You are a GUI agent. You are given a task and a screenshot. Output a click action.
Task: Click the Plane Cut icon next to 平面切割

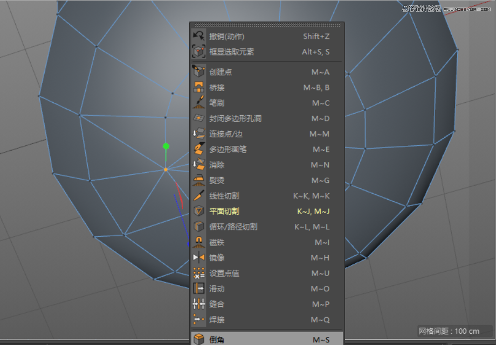click(x=198, y=211)
